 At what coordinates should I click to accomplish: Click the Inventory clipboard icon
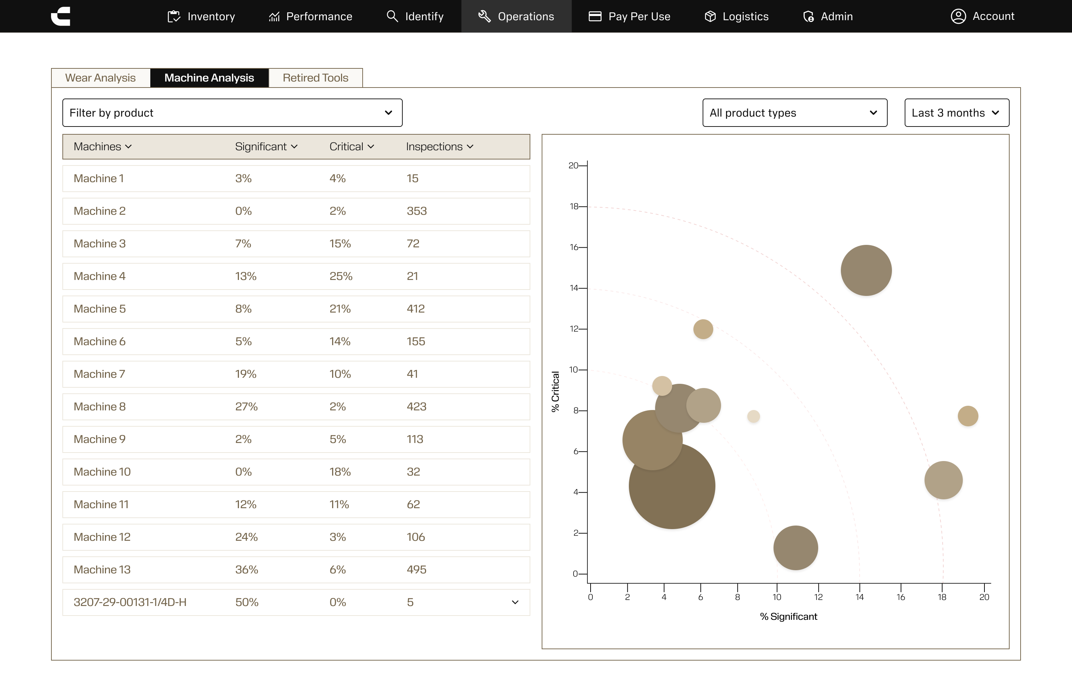coord(174,17)
